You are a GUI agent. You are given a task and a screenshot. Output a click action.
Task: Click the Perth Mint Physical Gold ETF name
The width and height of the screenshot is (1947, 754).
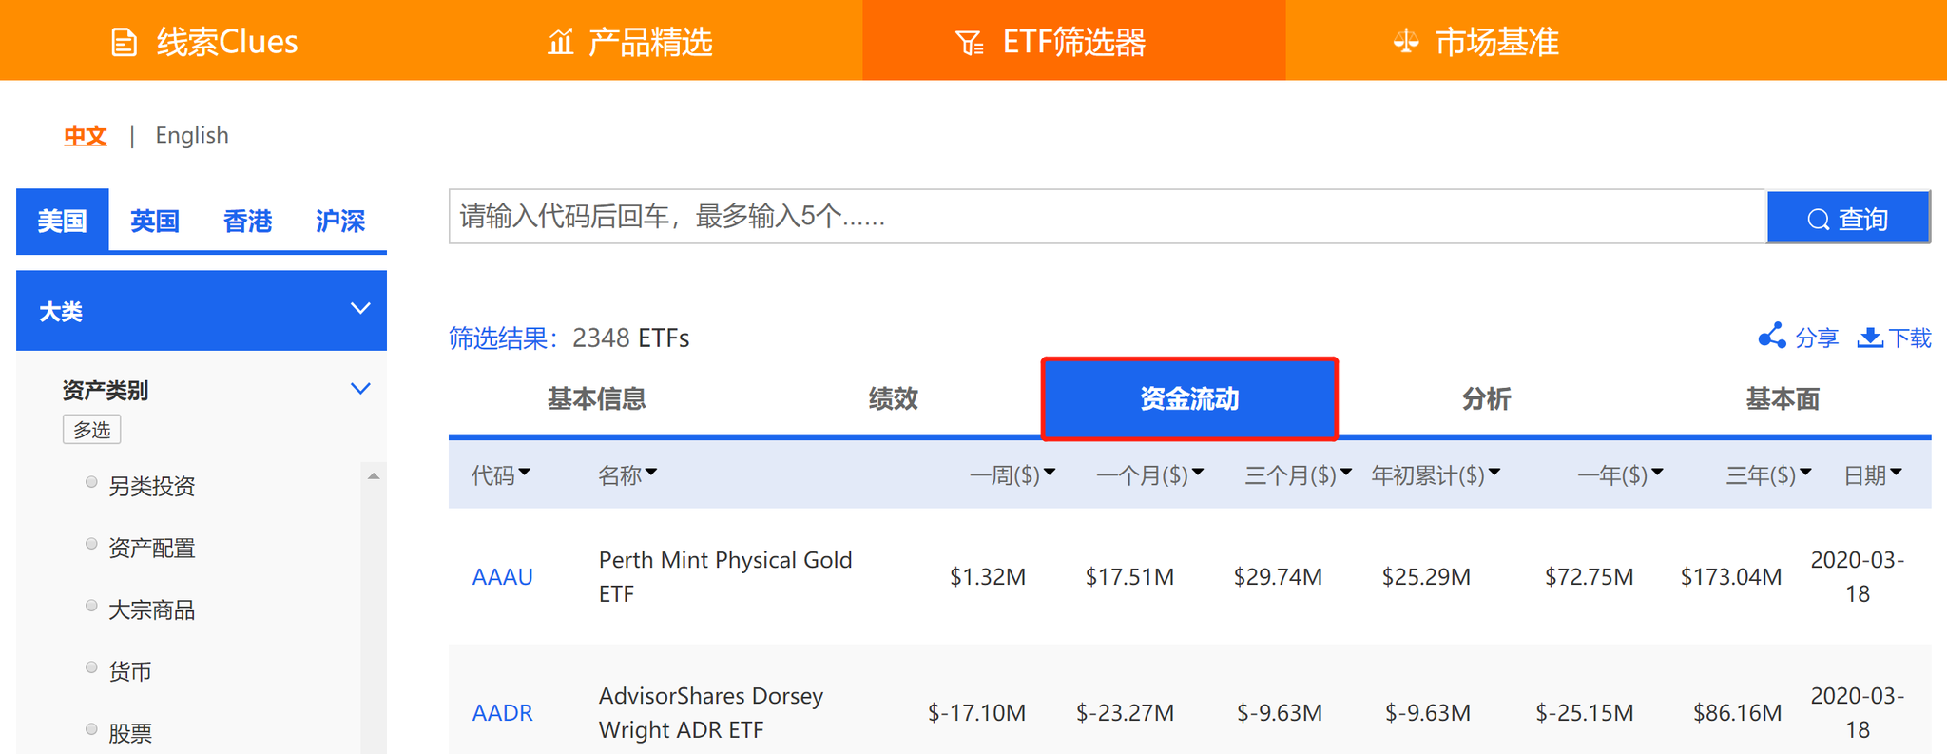[725, 576]
